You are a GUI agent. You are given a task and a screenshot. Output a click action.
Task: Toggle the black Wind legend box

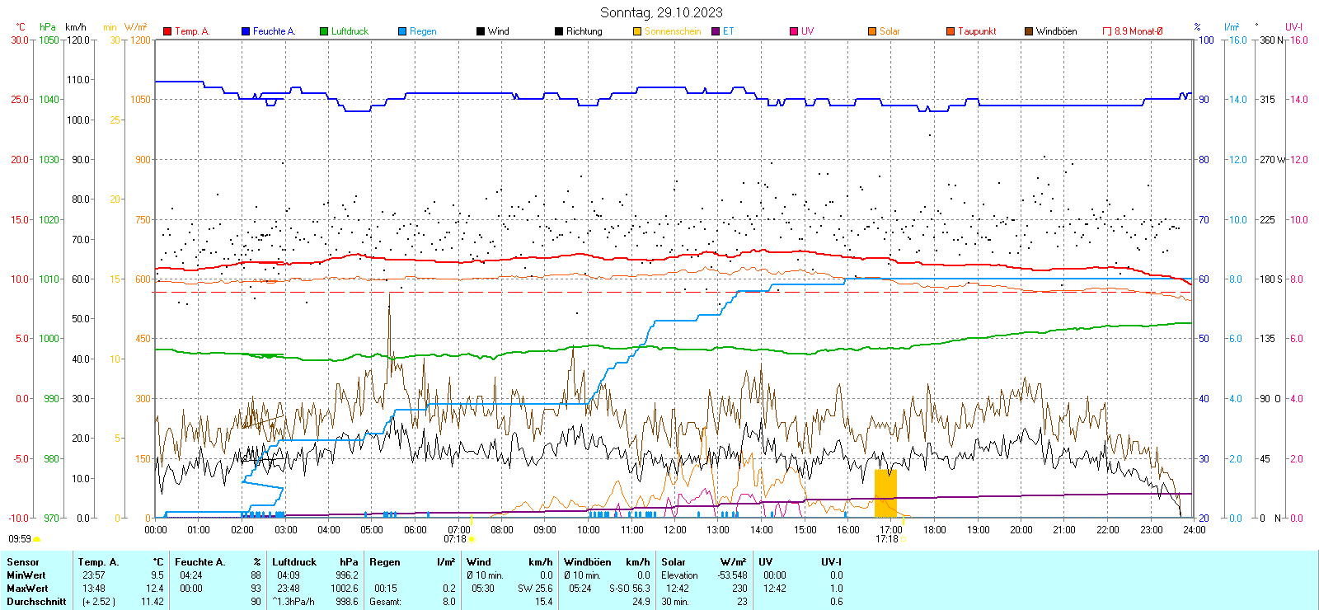[481, 31]
